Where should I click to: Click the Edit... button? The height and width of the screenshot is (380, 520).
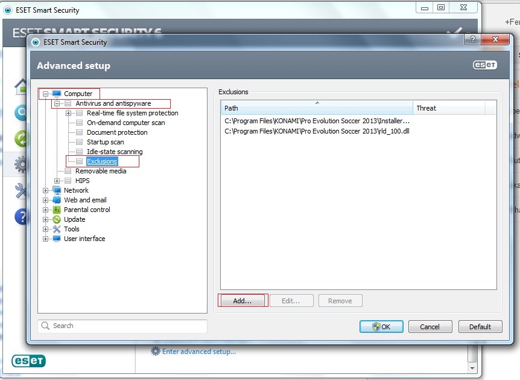tap(291, 301)
